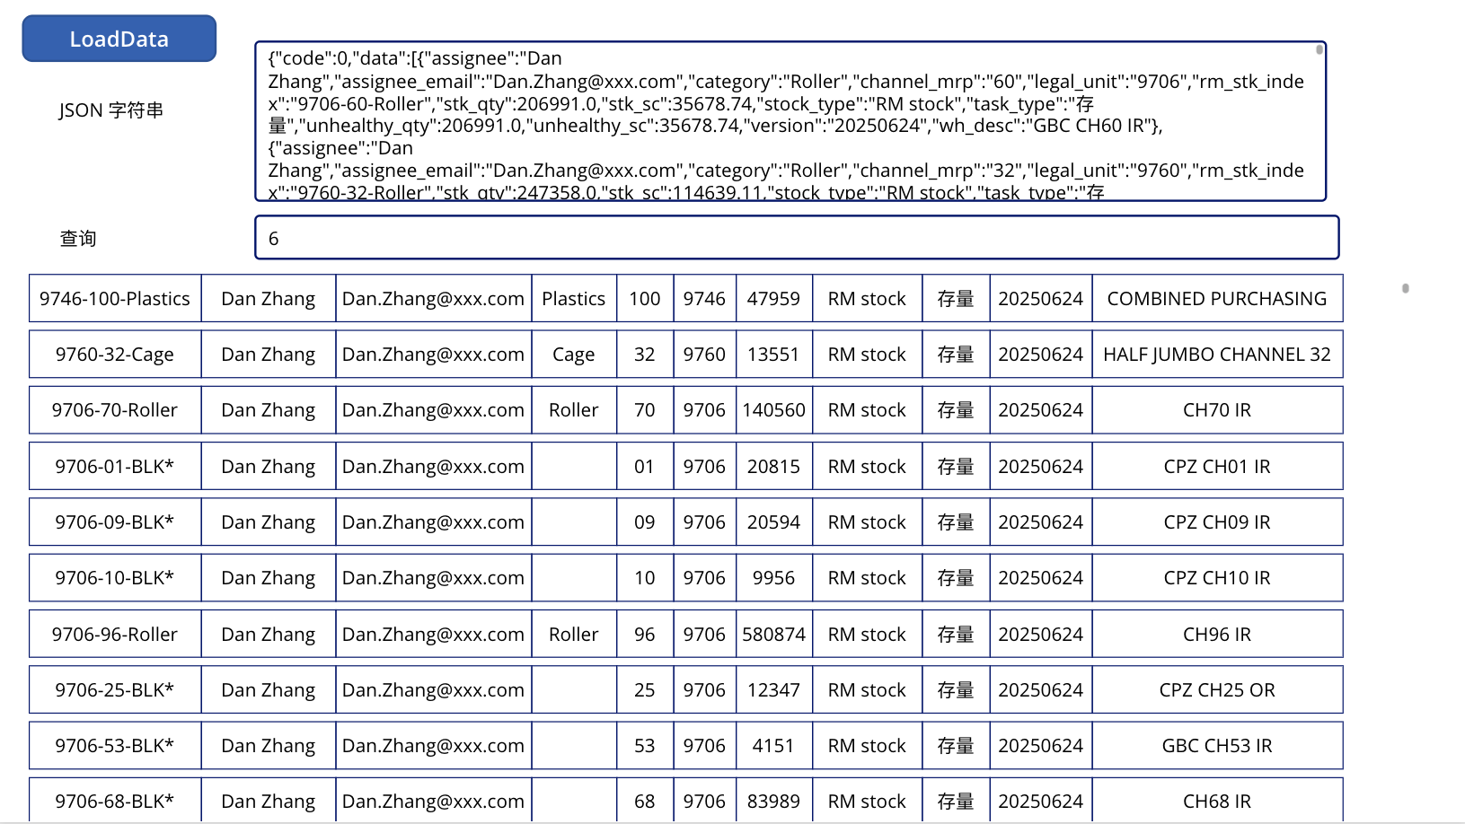
Task: Click the CPZ CH01 IR cell
Action: coord(1217,467)
